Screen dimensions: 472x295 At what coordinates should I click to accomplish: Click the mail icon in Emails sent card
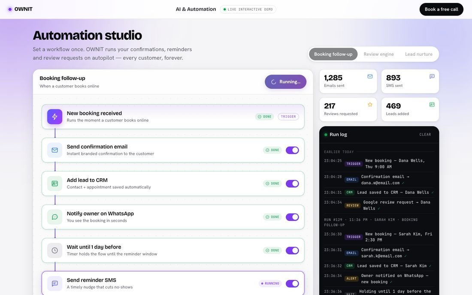[370, 76]
